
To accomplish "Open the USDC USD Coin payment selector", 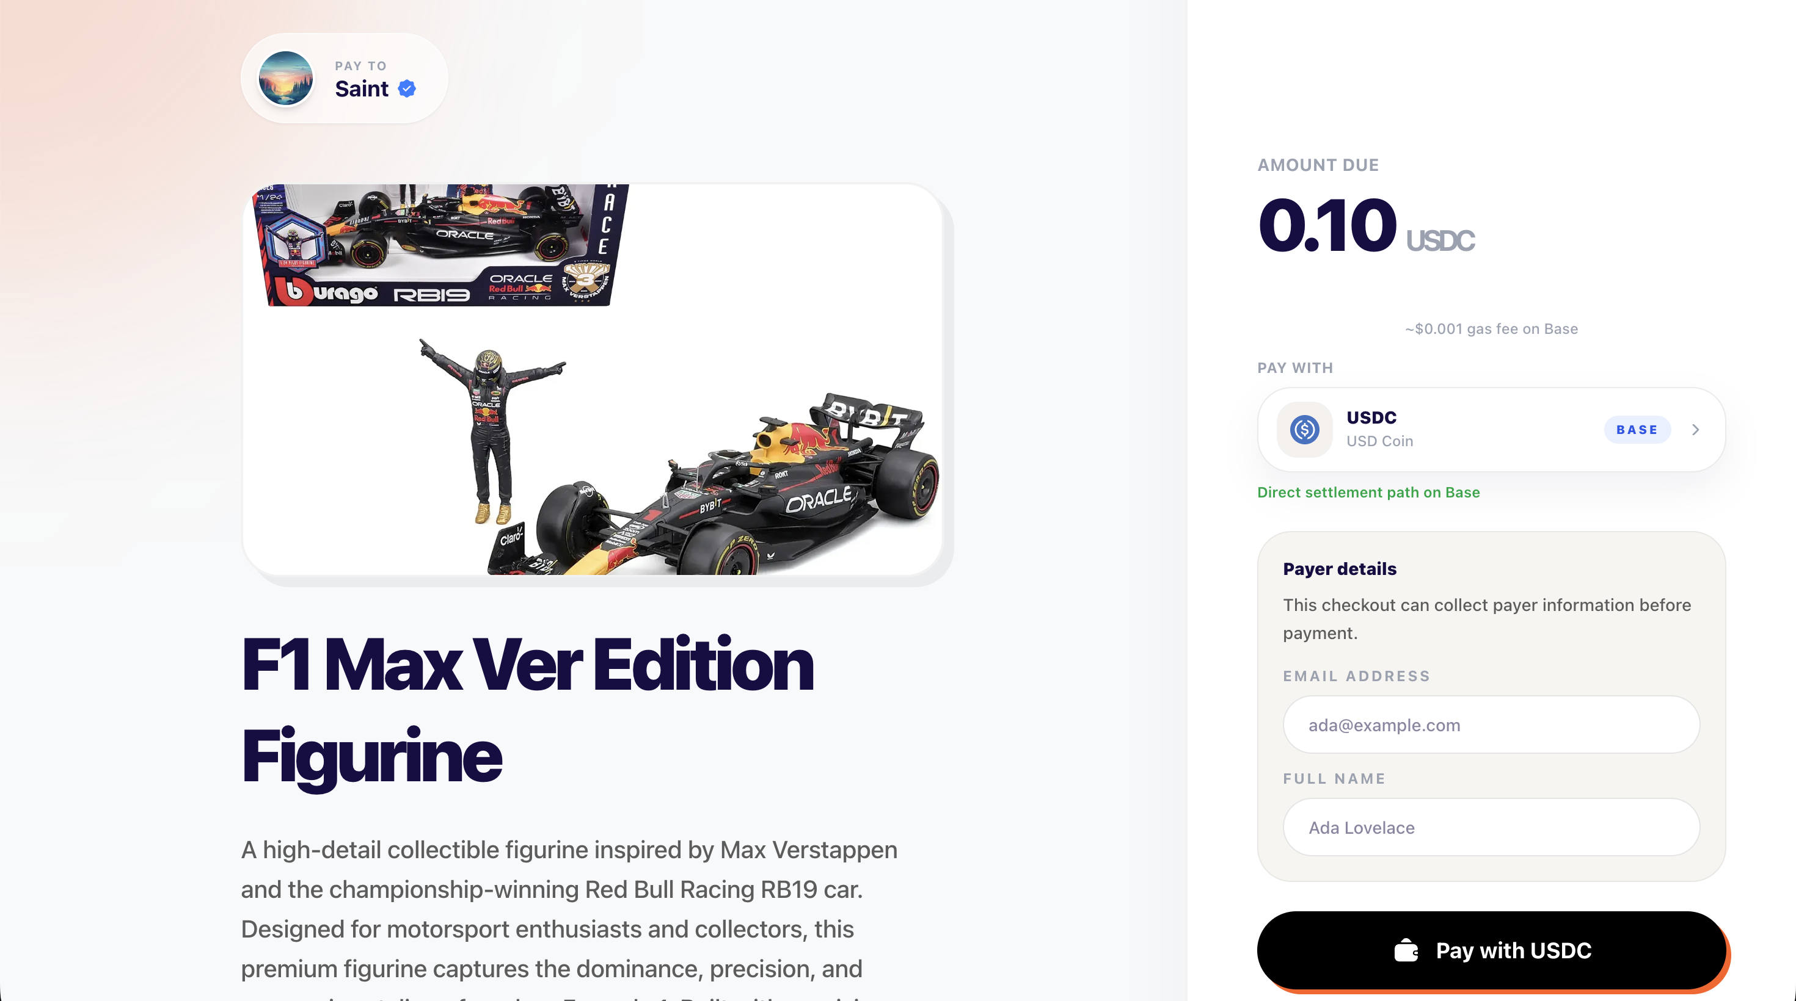I will [1491, 430].
